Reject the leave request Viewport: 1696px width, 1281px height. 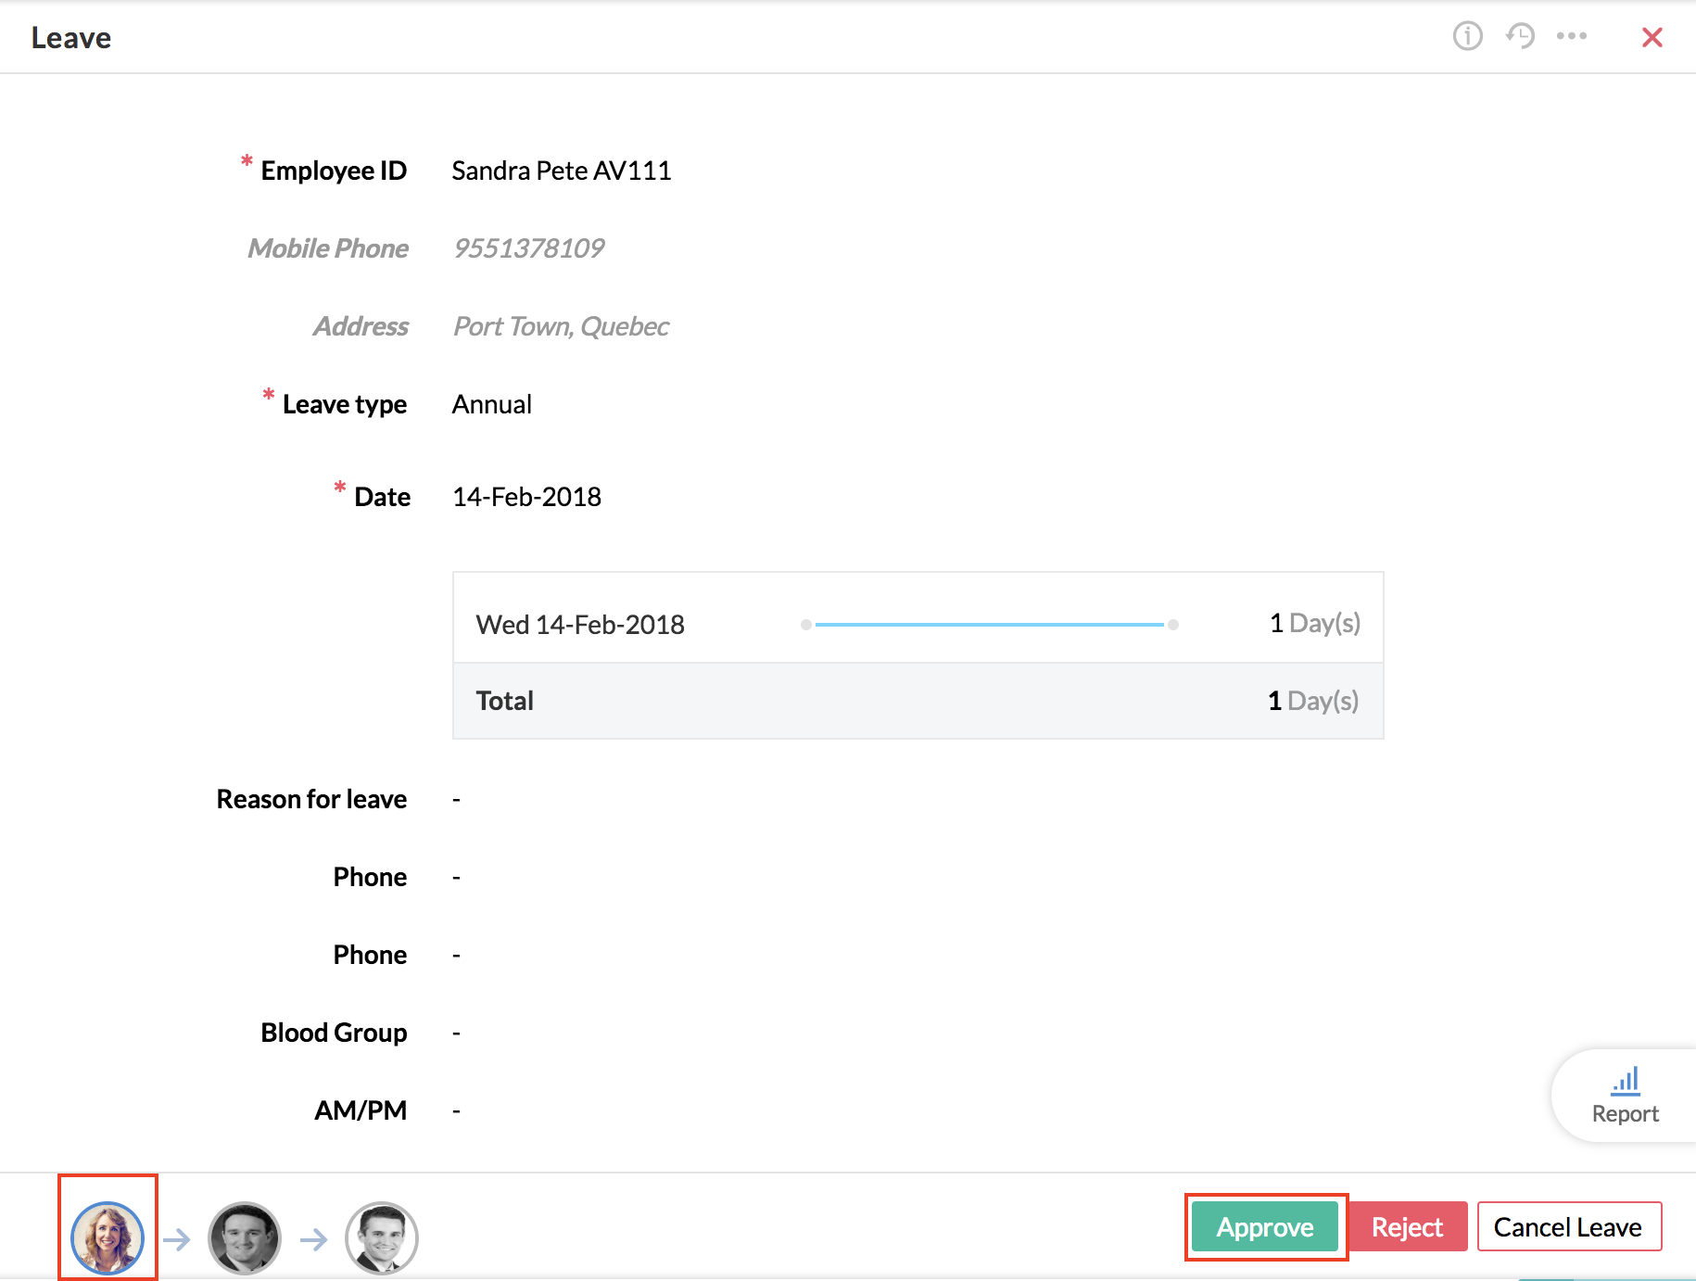pos(1407,1226)
